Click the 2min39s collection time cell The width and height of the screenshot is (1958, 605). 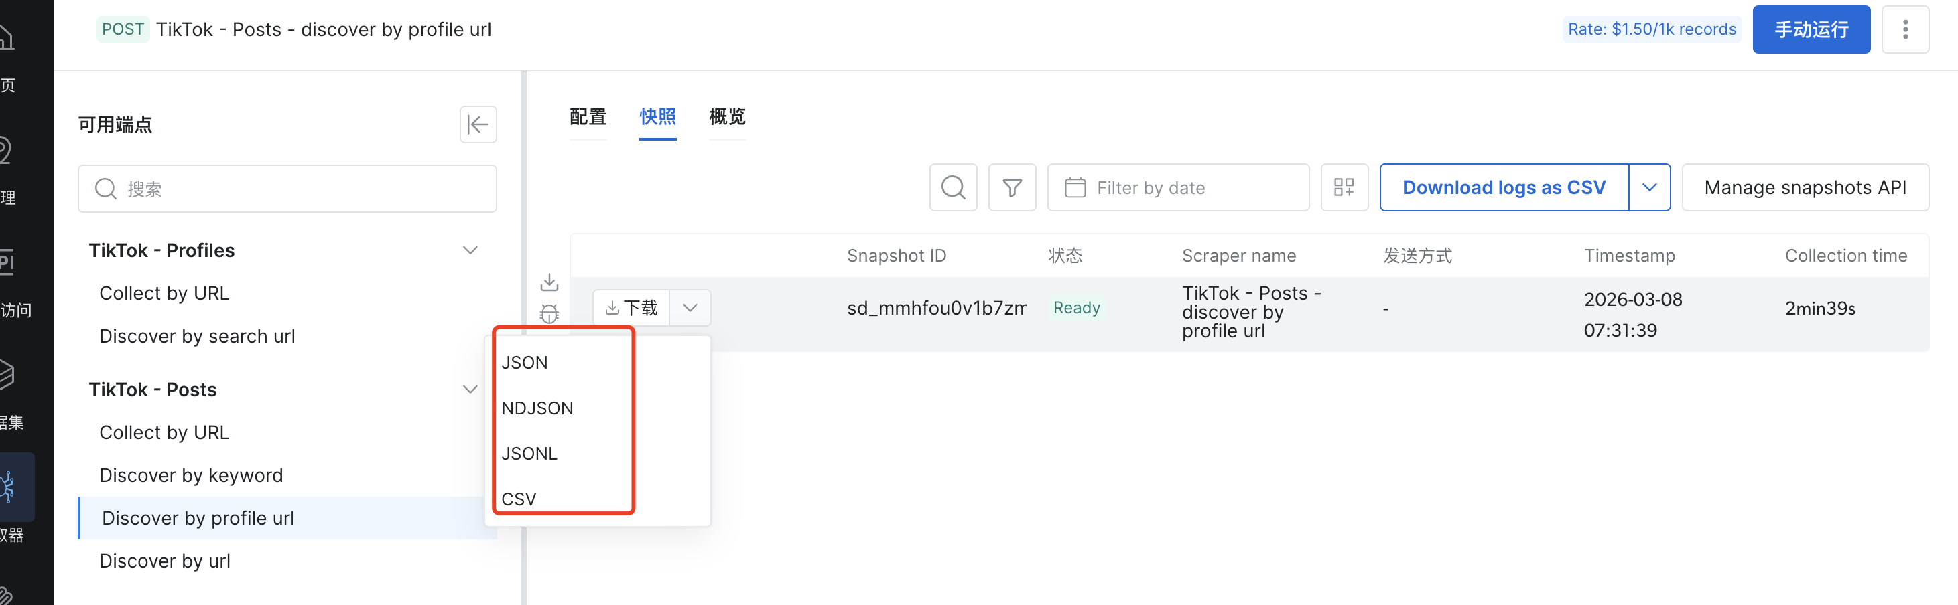tap(1820, 309)
